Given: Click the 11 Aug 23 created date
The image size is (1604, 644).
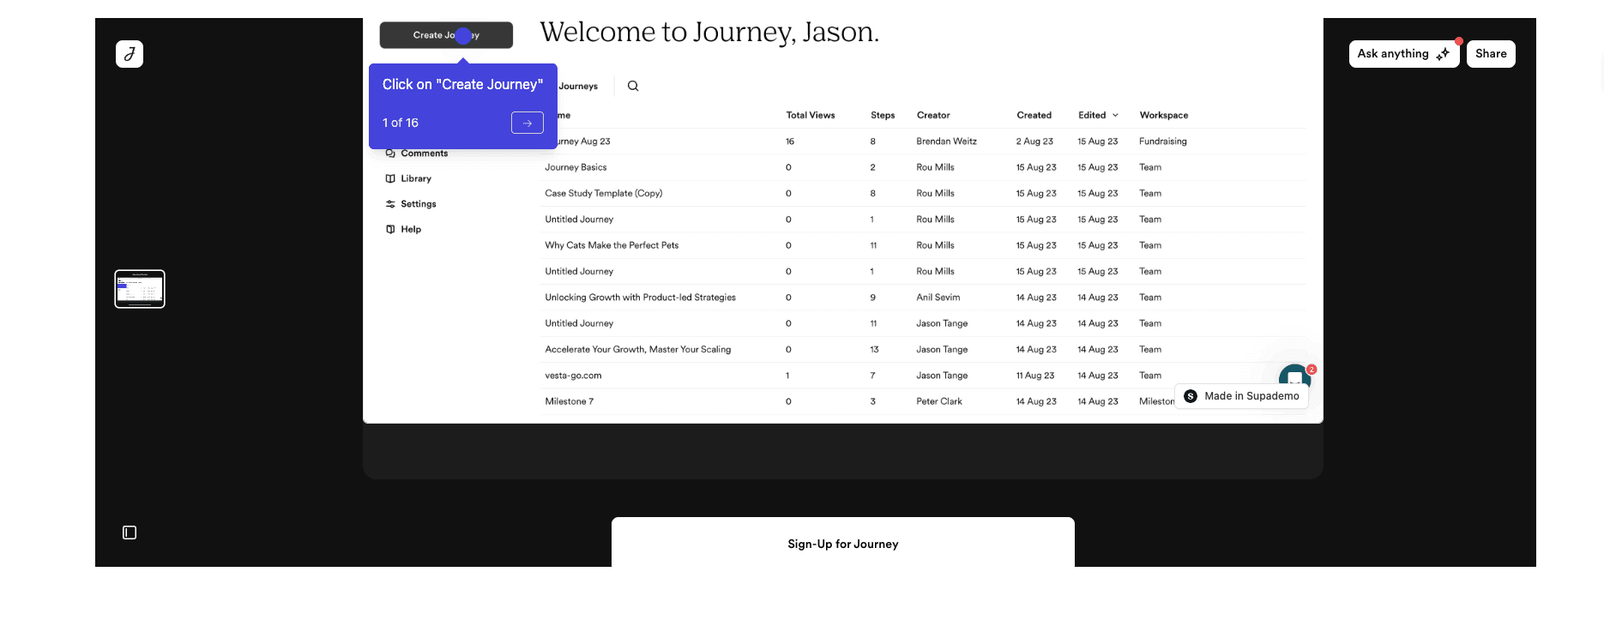Looking at the screenshot, I should pyautogui.click(x=1035, y=376).
